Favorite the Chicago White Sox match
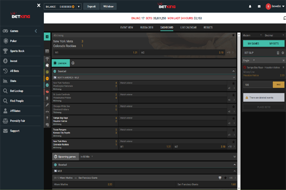The width and height of the screenshot is (286, 190). (233, 107)
